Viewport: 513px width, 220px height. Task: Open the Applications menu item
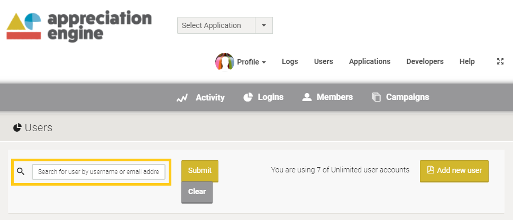(x=370, y=61)
